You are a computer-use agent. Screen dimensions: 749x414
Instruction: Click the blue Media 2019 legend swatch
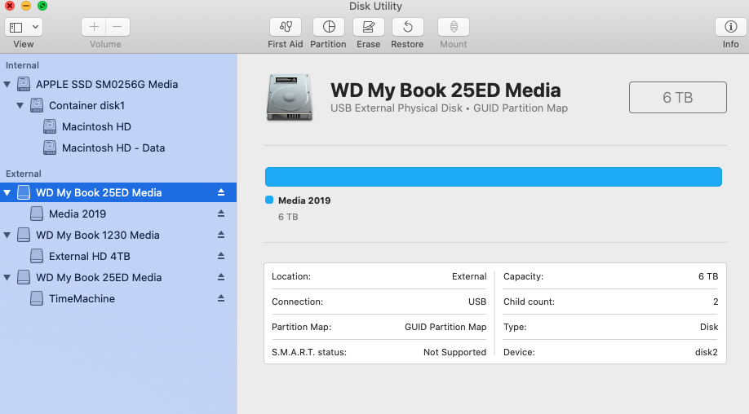coord(269,200)
